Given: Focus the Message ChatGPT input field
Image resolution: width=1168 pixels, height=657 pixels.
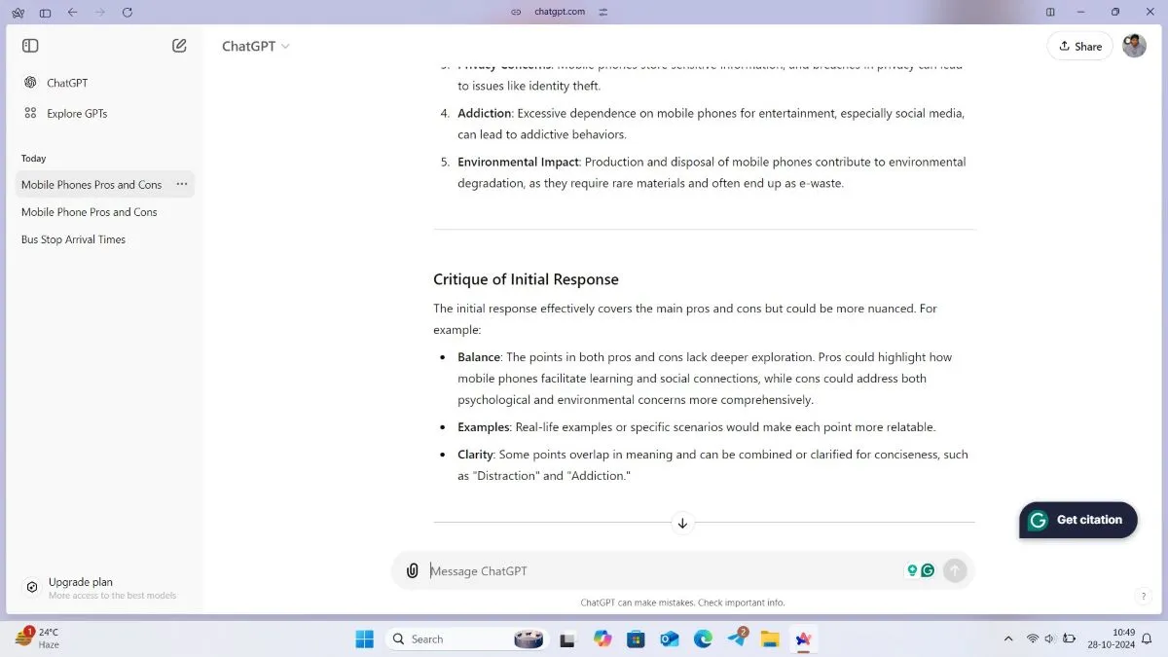Looking at the screenshot, I should coord(662,571).
